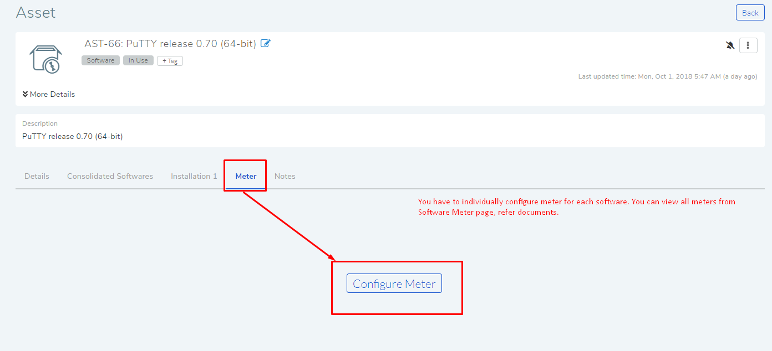Expand More Details section
Screen dimensions: 772x351
[x=49, y=94]
